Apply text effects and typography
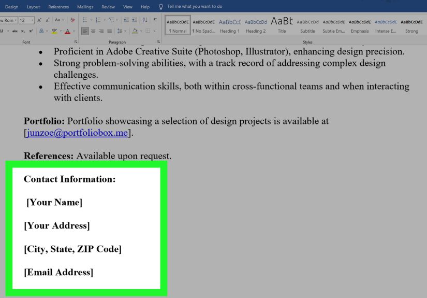The height and width of the screenshot is (298, 427). click(41, 31)
